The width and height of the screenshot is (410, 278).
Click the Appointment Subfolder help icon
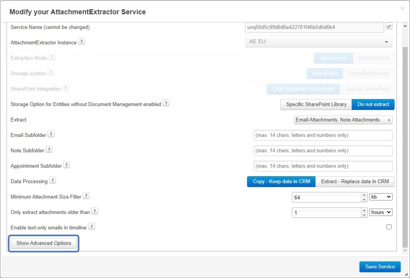[x=66, y=165]
